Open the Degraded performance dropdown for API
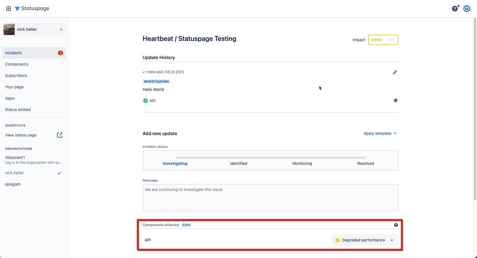 (x=365, y=240)
